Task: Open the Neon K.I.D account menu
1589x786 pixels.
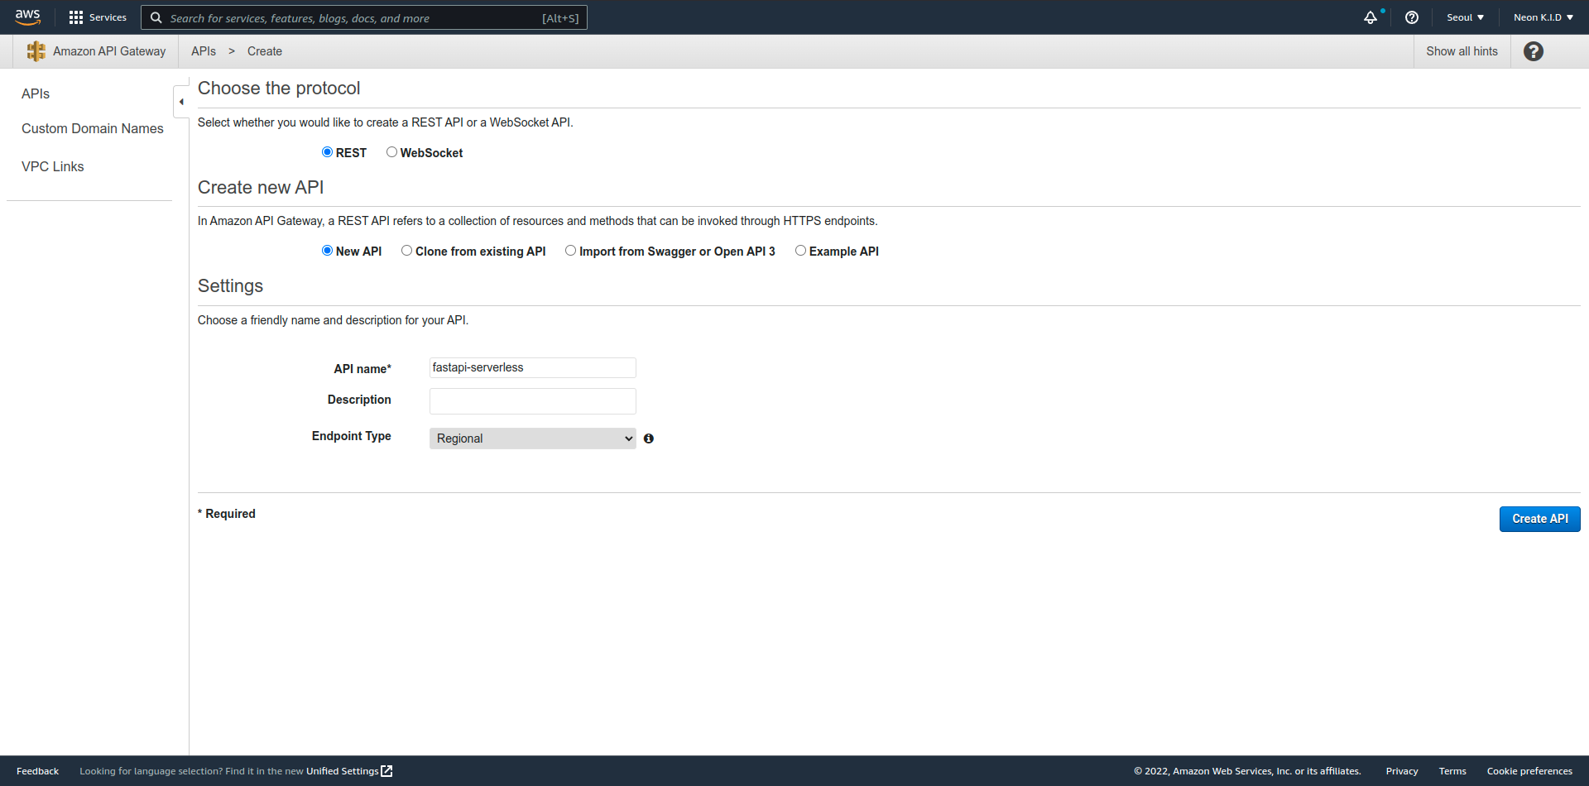Action: pos(1543,17)
